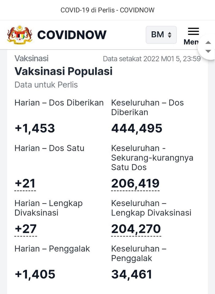This screenshot has width=215, height=294.
Task: Open the BM language dropdown
Action: point(161,35)
